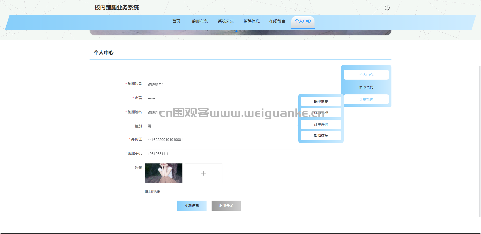The height and width of the screenshot is (234, 481).
Task: Click the blue carousel indicator dot
Action: (236, 31)
